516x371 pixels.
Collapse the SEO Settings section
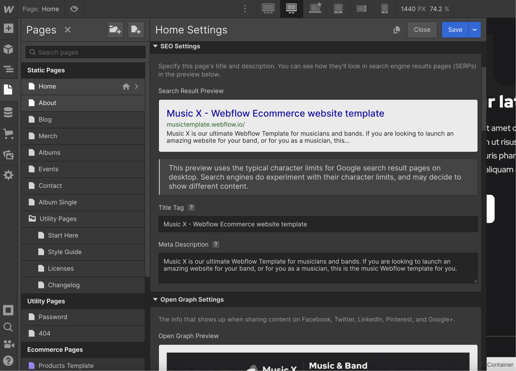click(156, 46)
